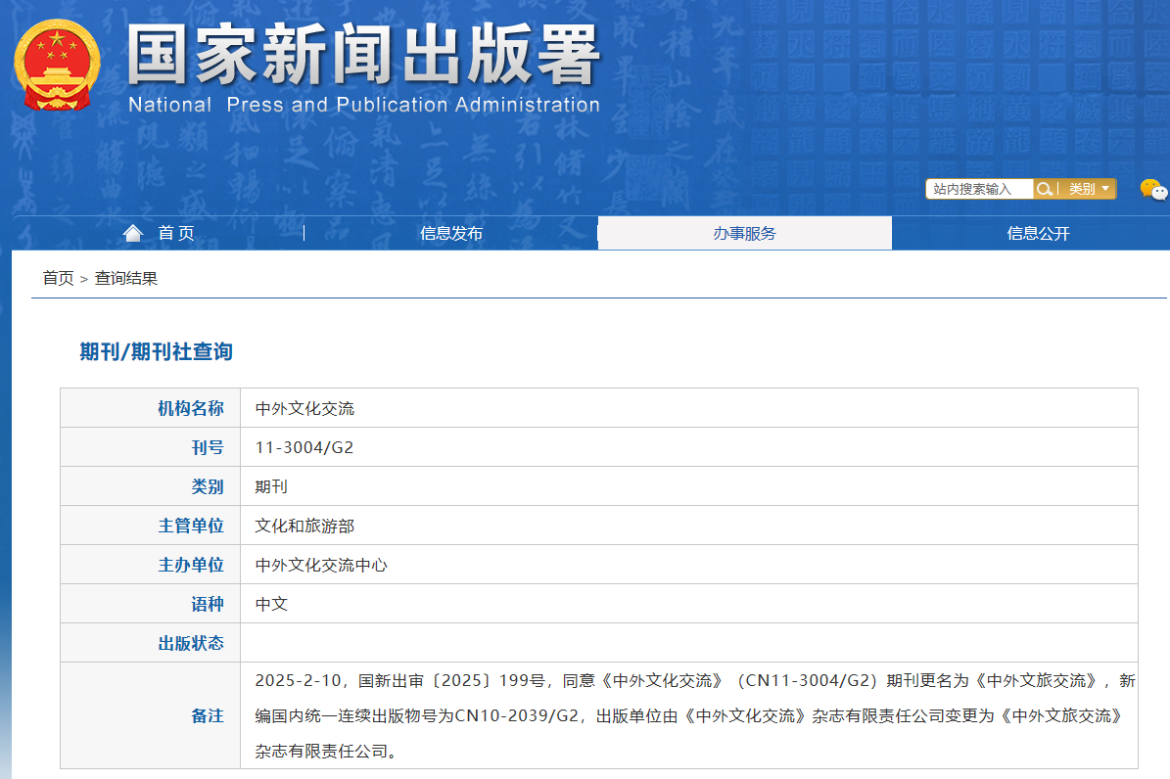
Task: Select the 11-3004/G2 serial number value
Action: coord(304,447)
